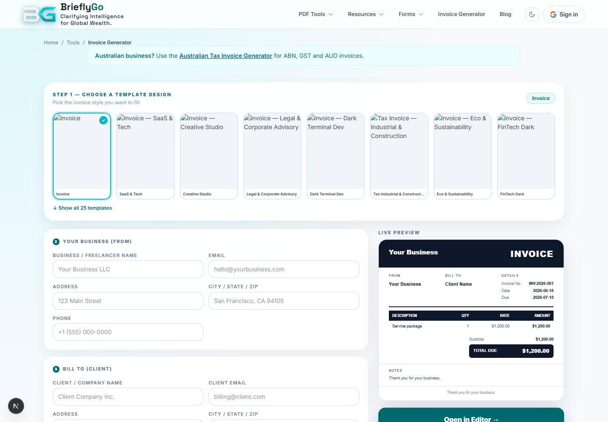Click the Open in Editor button

coord(471,415)
